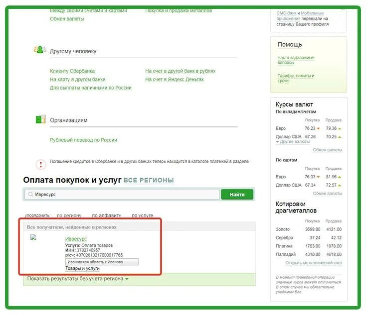
Task: Open Открыть металлический счет link
Action: (314, 263)
